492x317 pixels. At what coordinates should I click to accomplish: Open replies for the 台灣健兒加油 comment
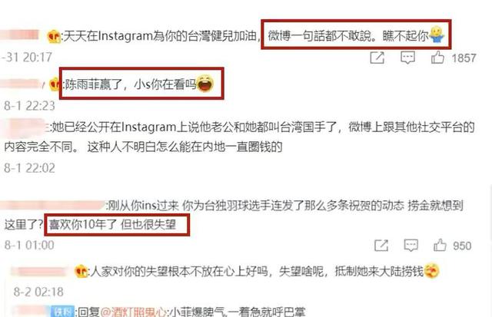[x=407, y=58]
